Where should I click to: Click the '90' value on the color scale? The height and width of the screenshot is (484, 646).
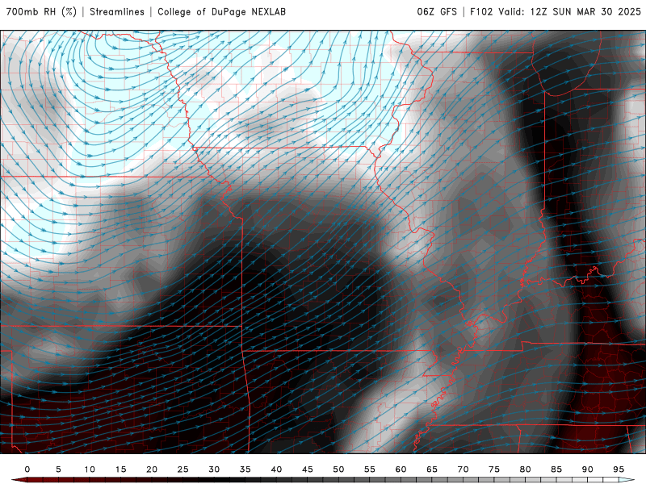588,469
